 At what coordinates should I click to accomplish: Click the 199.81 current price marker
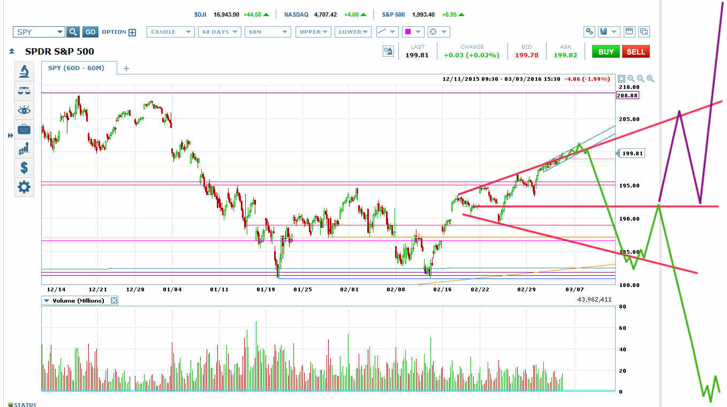632,153
